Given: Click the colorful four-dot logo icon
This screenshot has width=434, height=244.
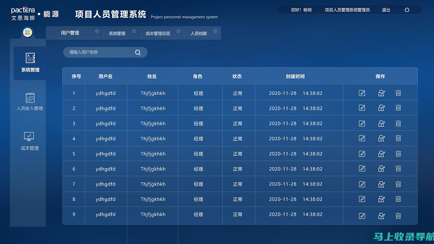Looking at the screenshot, I should (27, 33).
